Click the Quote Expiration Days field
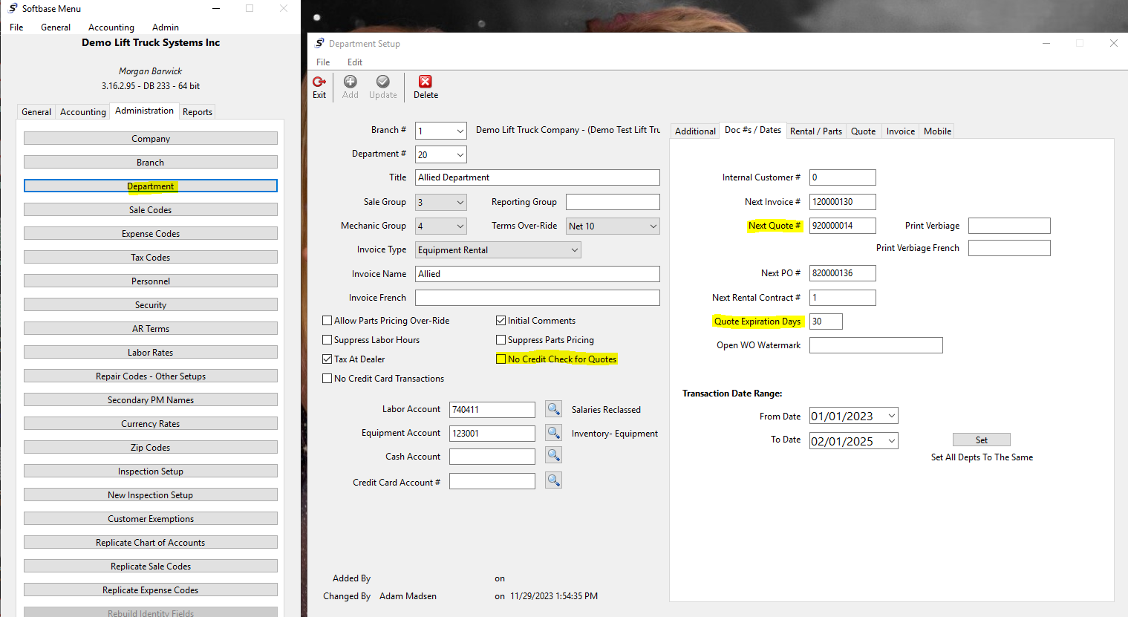The height and width of the screenshot is (617, 1128). pyautogui.click(x=826, y=321)
